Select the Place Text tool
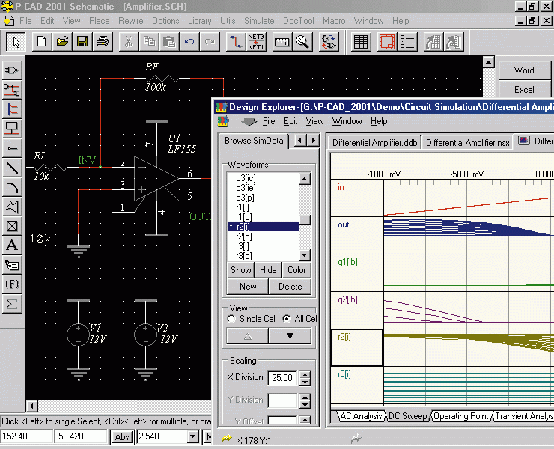 13,245
